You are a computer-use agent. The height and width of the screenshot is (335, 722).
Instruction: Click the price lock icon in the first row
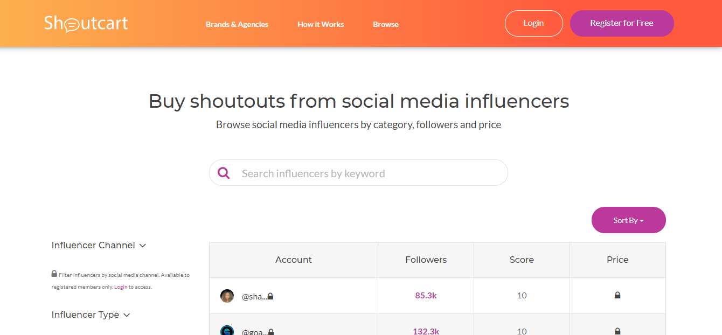[x=617, y=295]
